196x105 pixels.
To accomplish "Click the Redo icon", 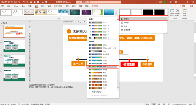I will tap(24, 2).
